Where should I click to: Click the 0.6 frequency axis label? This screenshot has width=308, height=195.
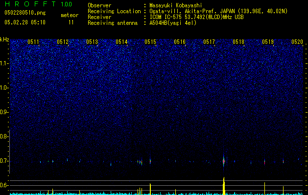tap(3, 185)
